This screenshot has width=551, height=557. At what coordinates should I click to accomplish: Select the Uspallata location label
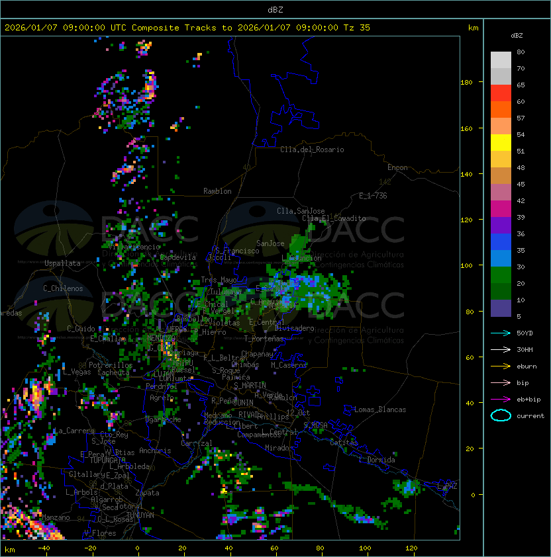pyautogui.click(x=62, y=263)
